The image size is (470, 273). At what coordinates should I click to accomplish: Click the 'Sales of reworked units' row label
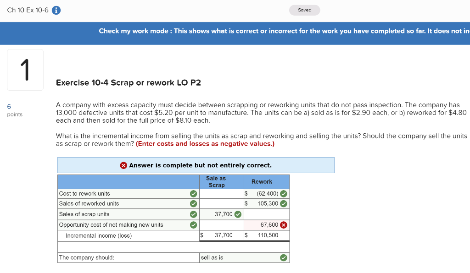[x=89, y=204]
